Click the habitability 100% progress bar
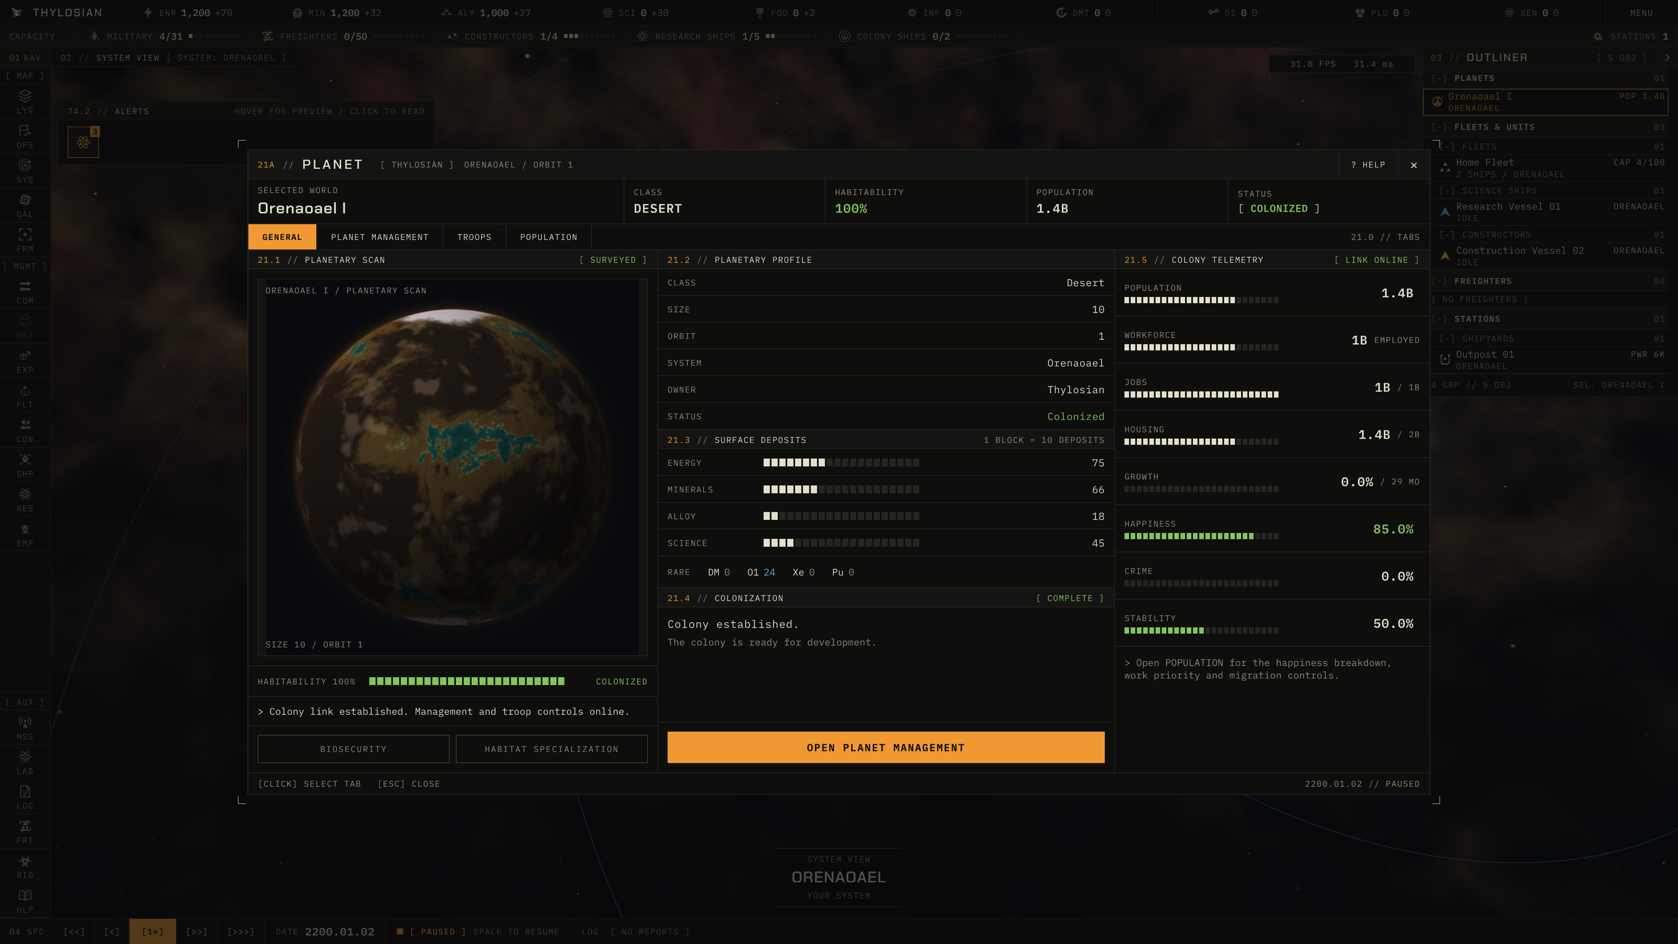Image resolution: width=1678 pixels, height=944 pixels. pyautogui.click(x=467, y=681)
